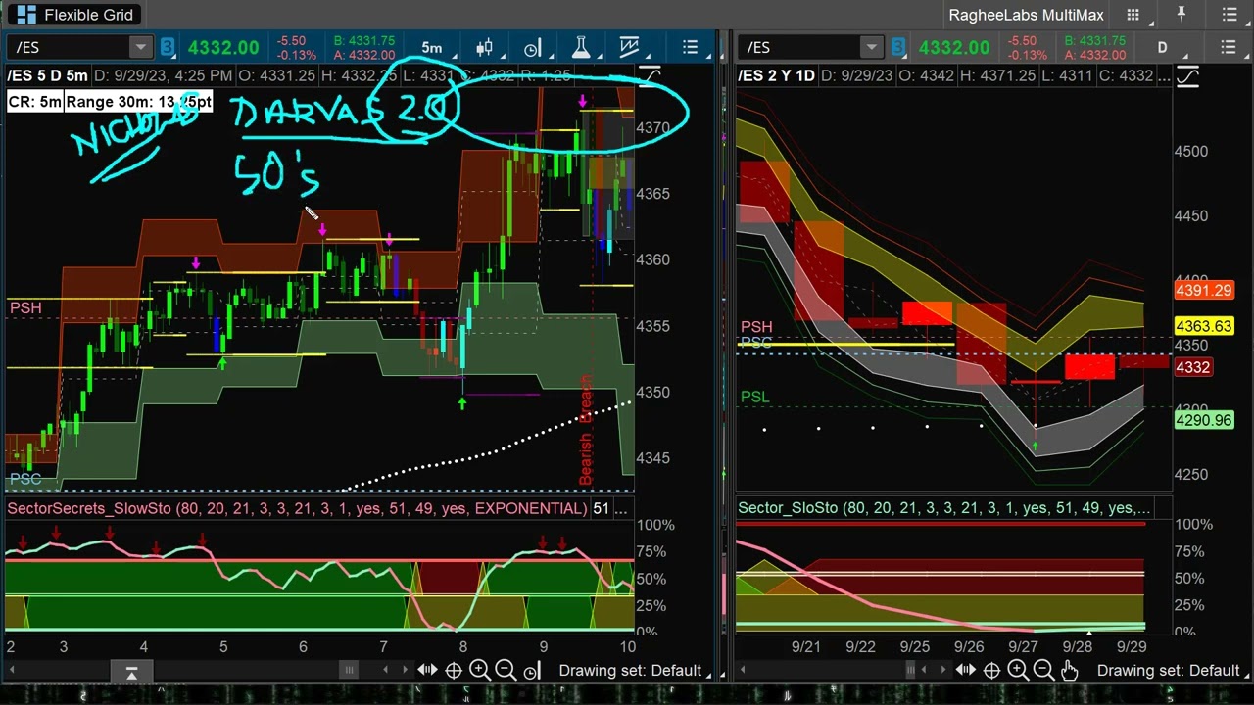
Task: Open the left chart 5m timeframe selector
Action: pos(431,47)
